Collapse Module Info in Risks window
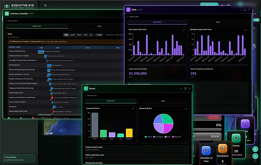Image resolution: width=261 pixels, height=165 pixels. click(133, 17)
